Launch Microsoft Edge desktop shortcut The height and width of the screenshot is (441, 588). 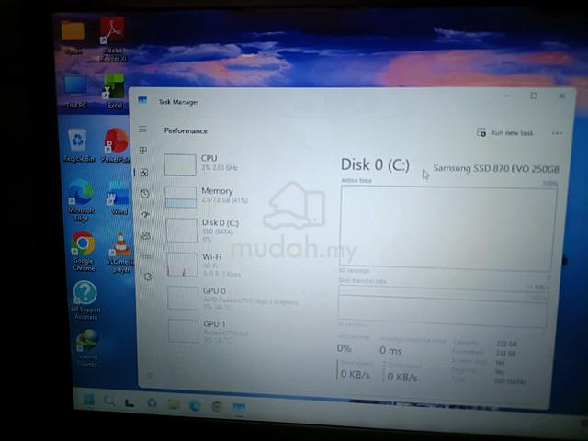click(x=80, y=200)
